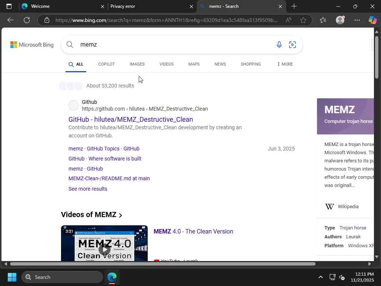Click Microsoft Edge taskbar icon
381x286 pixels.
112,277
